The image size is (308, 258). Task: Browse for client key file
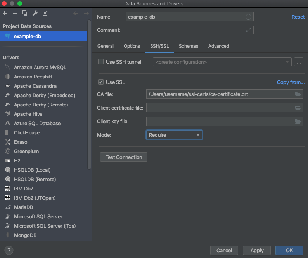click(298, 122)
